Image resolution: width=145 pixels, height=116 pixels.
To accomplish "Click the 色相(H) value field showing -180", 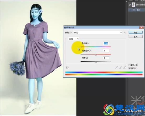I will tap(106, 43).
